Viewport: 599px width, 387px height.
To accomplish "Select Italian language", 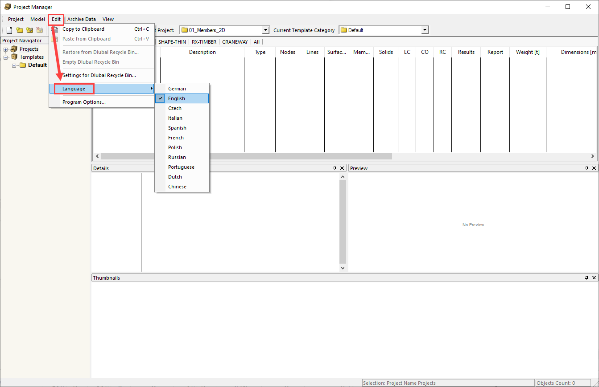I will [x=182, y=118].
